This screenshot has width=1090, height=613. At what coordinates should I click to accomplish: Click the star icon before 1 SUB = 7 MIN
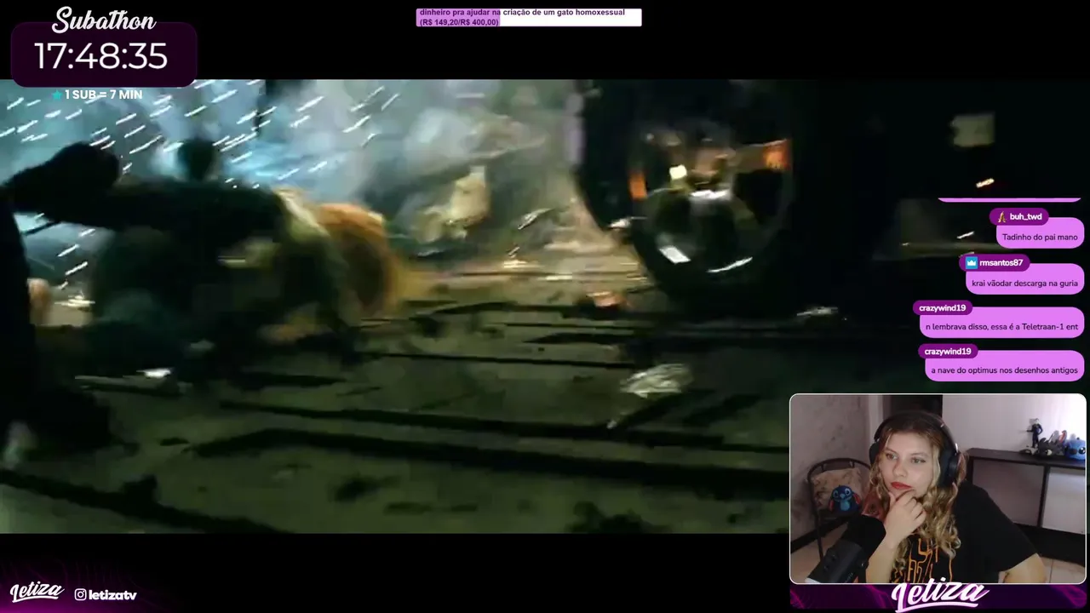[x=57, y=95]
